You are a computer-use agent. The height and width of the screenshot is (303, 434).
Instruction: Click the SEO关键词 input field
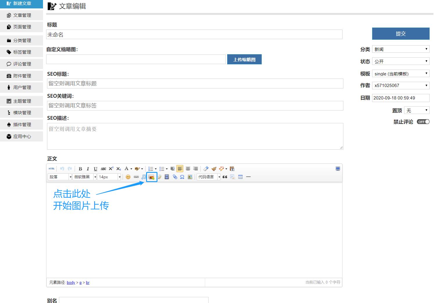tap(195, 106)
